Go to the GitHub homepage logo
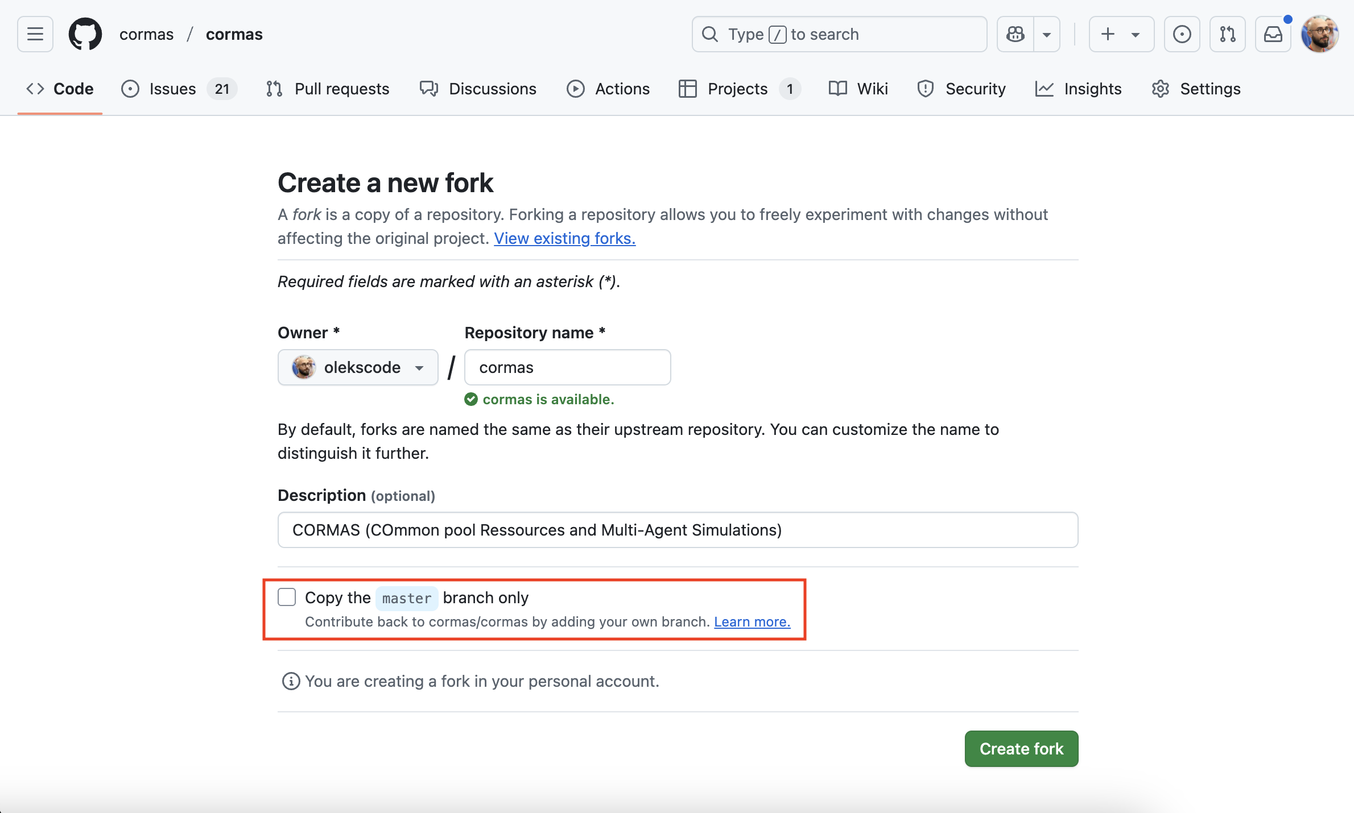This screenshot has width=1354, height=813. [x=85, y=34]
